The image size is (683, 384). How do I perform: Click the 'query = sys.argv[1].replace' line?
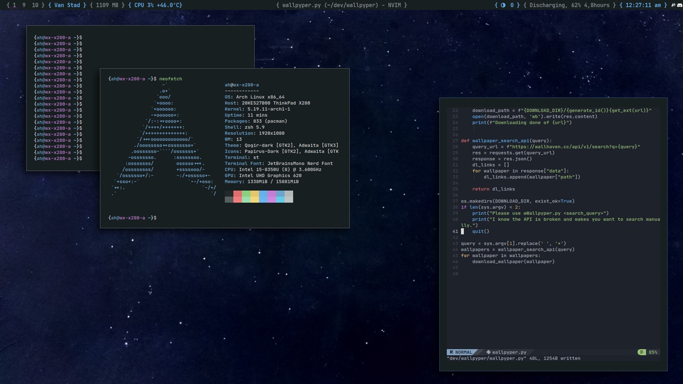tap(513, 243)
